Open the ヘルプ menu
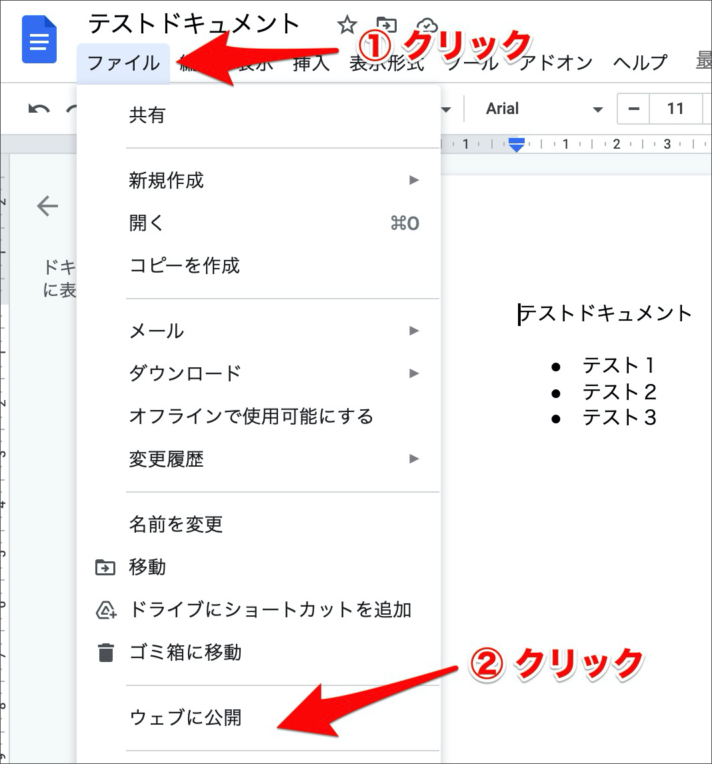 [x=639, y=63]
